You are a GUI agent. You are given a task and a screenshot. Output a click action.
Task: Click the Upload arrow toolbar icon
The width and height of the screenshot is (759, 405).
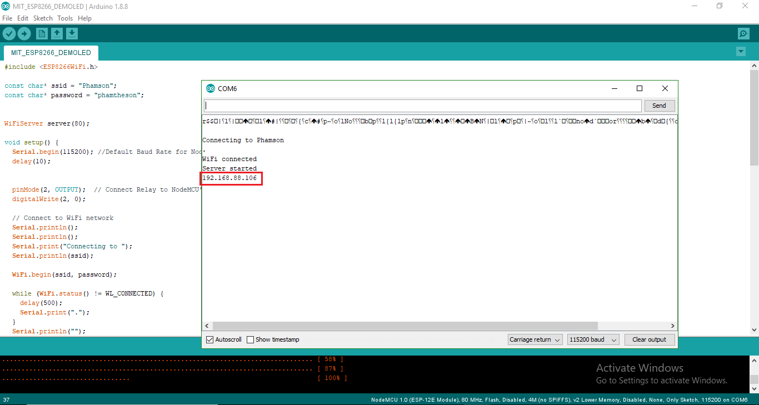click(x=24, y=34)
